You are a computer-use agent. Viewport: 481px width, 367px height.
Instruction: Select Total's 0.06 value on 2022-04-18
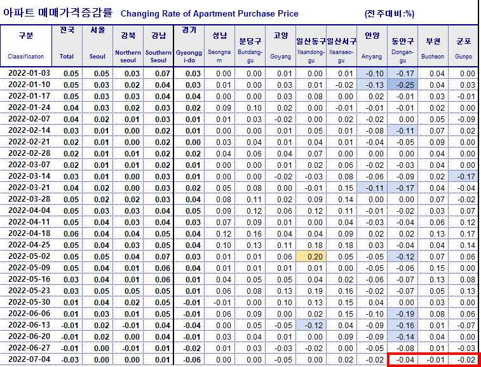pyautogui.click(x=67, y=233)
